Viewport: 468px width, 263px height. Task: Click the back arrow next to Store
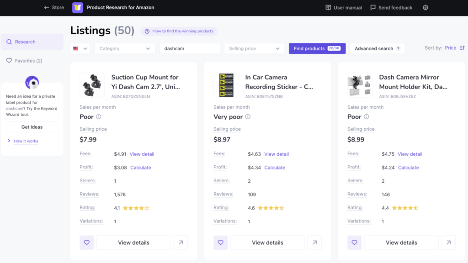(x=46, y=8)
